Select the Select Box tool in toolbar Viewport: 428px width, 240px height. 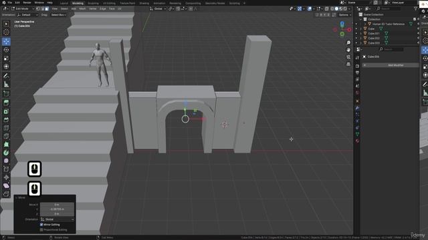[x=6, y=24]
